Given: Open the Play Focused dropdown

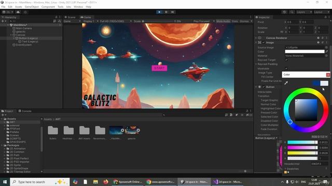Looking at the screenshot, I should 204,21.
